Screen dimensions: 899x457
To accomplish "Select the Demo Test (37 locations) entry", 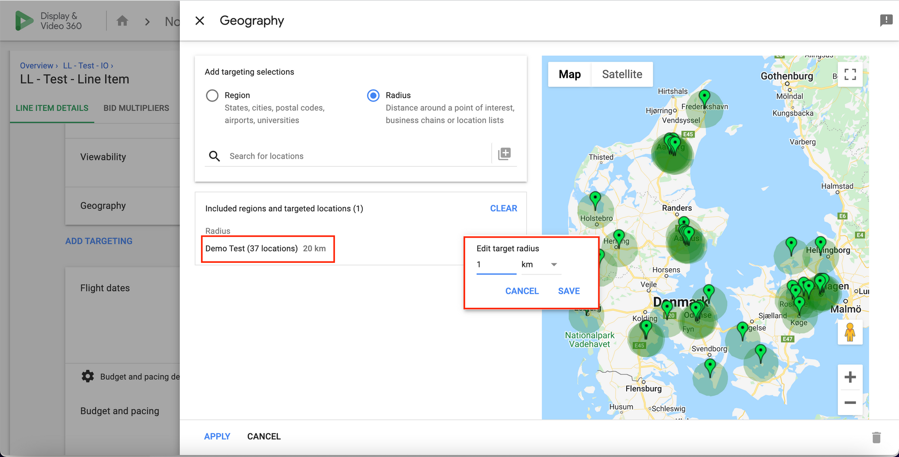I will click(251, 248).
